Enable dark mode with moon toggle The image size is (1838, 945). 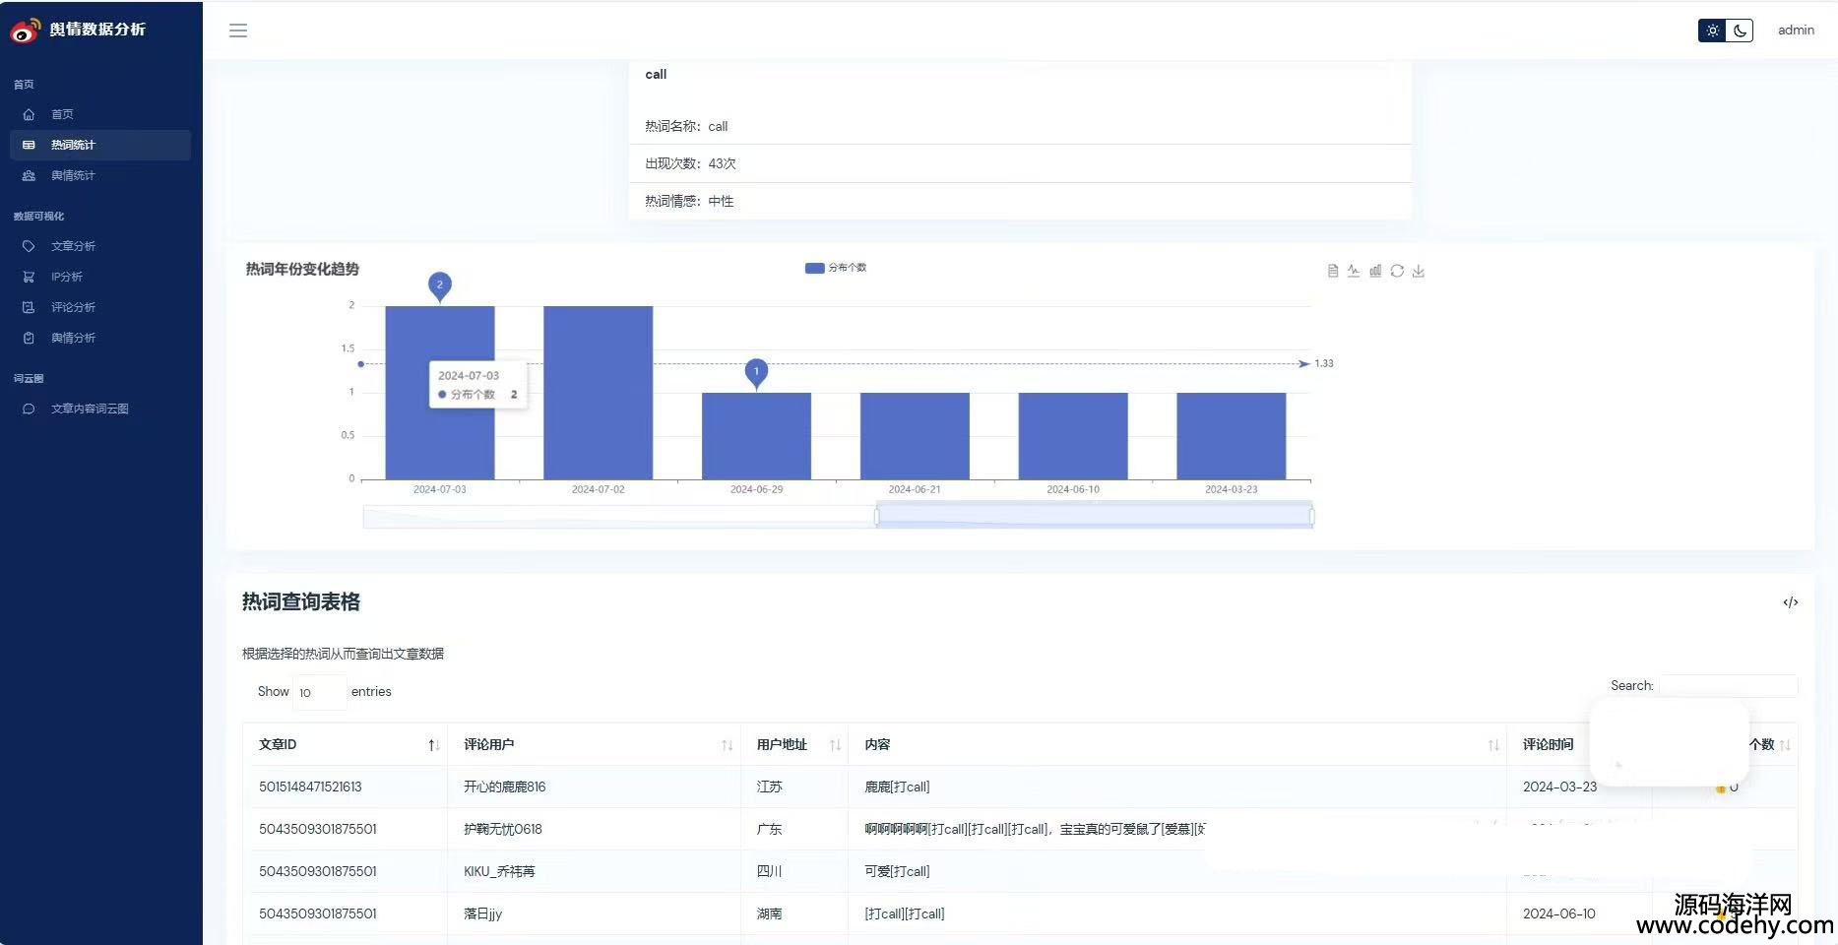click(1740, 31)
